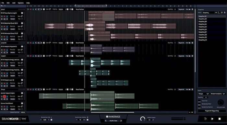Open Keywords for the weapon group
The width and height of the screenshot is (227, 125).
coord(181,56)
